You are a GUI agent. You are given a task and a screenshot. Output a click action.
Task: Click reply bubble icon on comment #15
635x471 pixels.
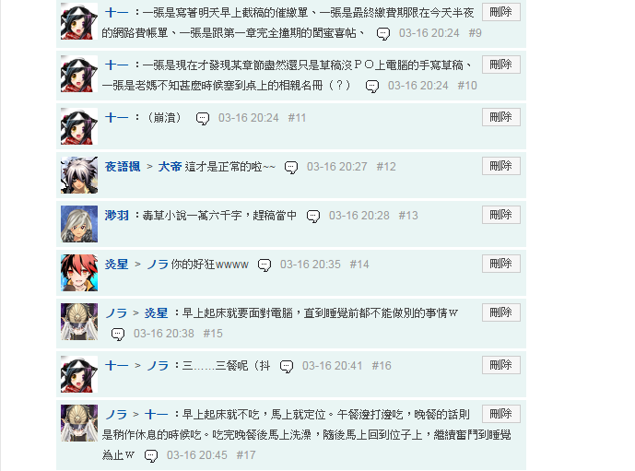click(x=117, y=334)
